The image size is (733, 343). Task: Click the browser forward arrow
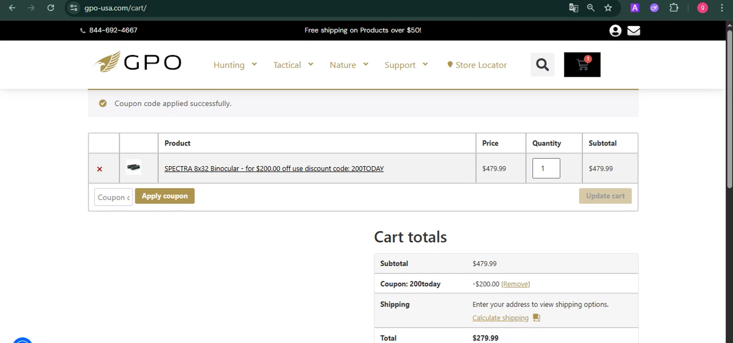coord(31,8)
